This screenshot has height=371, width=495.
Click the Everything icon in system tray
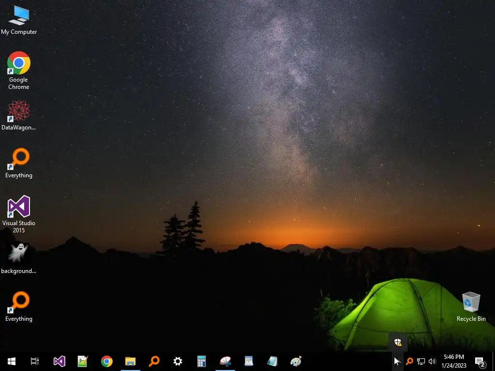coord(409,361)
